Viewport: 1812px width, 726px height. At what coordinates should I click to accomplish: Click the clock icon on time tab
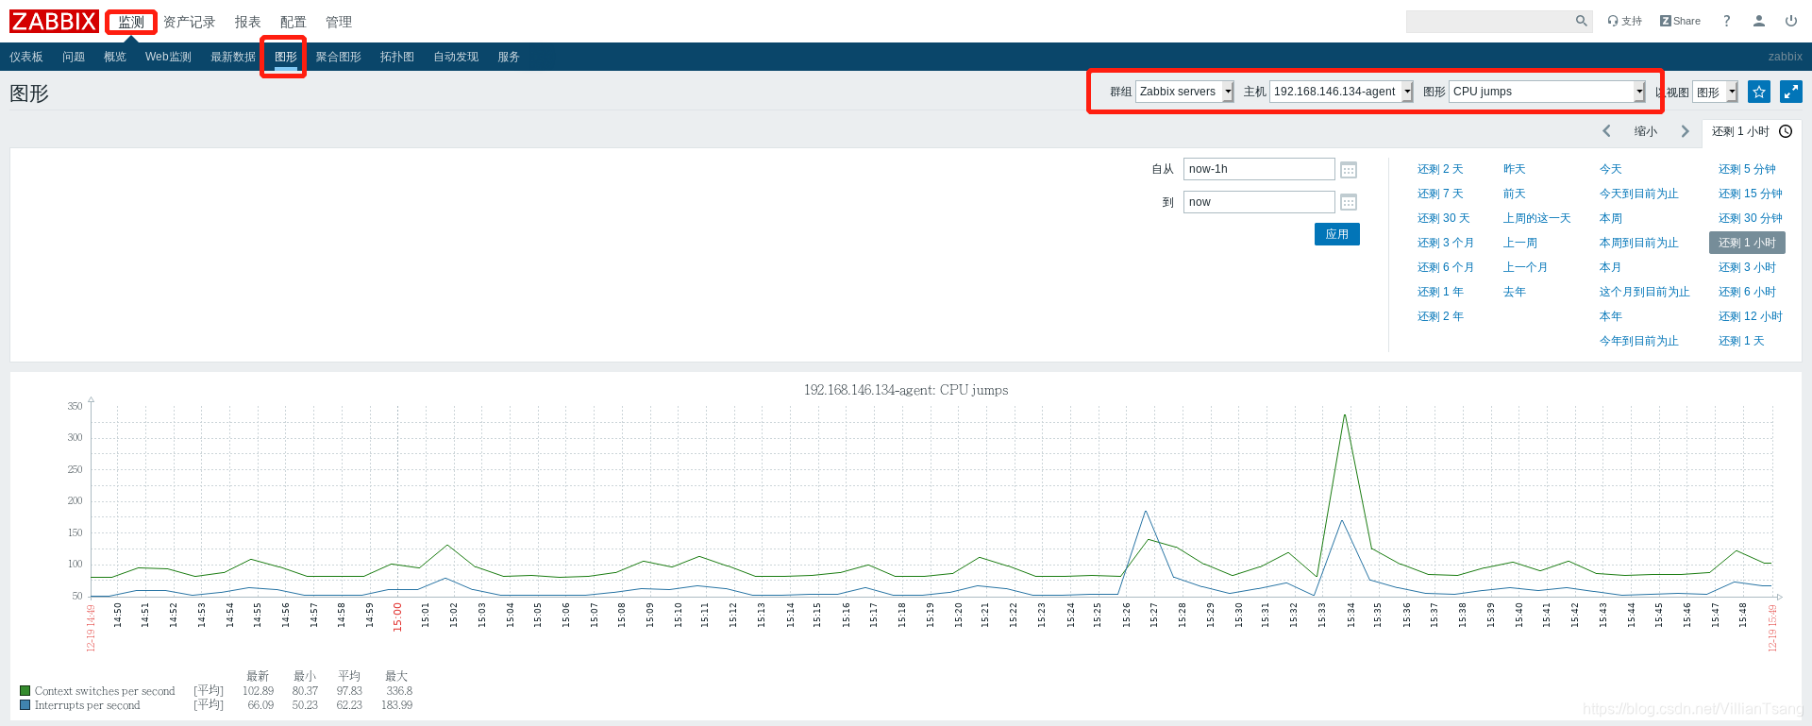coord(1786,131)
